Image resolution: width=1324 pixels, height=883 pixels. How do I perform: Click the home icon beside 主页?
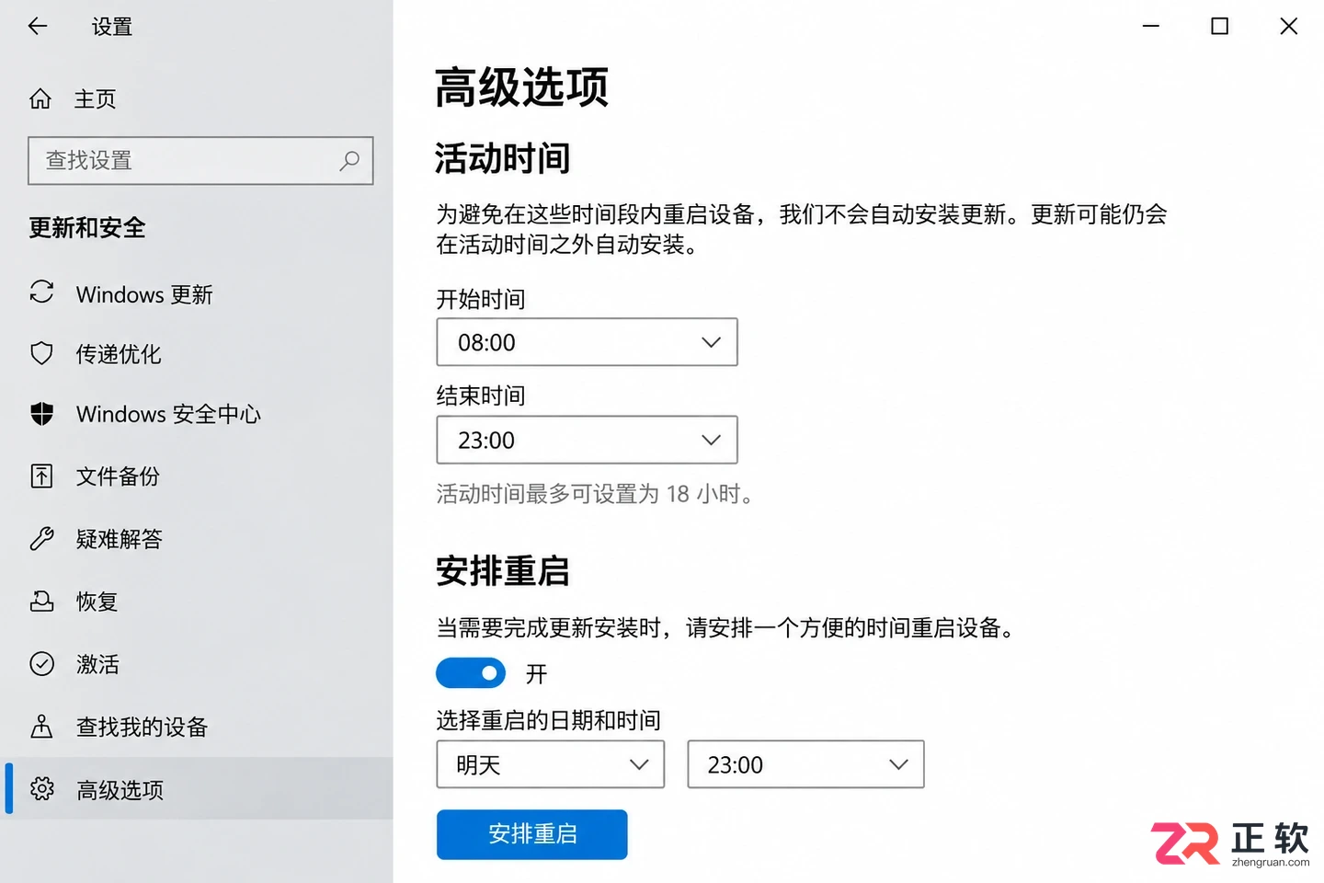40,98
